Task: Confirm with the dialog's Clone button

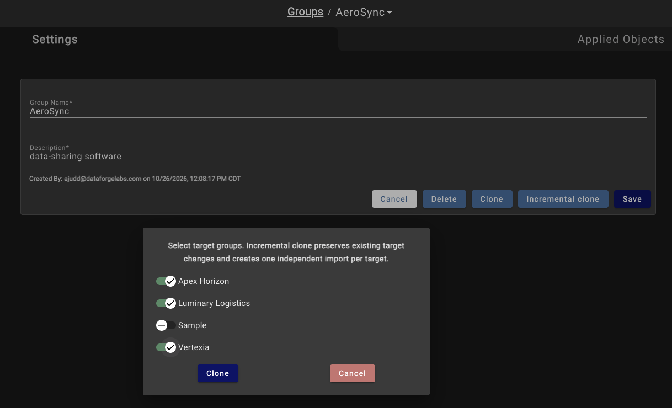Action: [218, 373]
